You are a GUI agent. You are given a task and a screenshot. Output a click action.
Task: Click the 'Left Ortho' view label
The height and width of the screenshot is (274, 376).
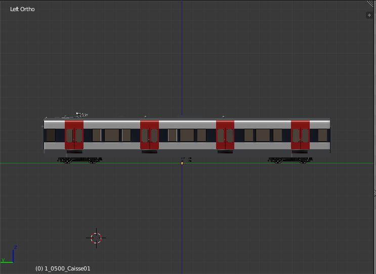tap(22, 9)
